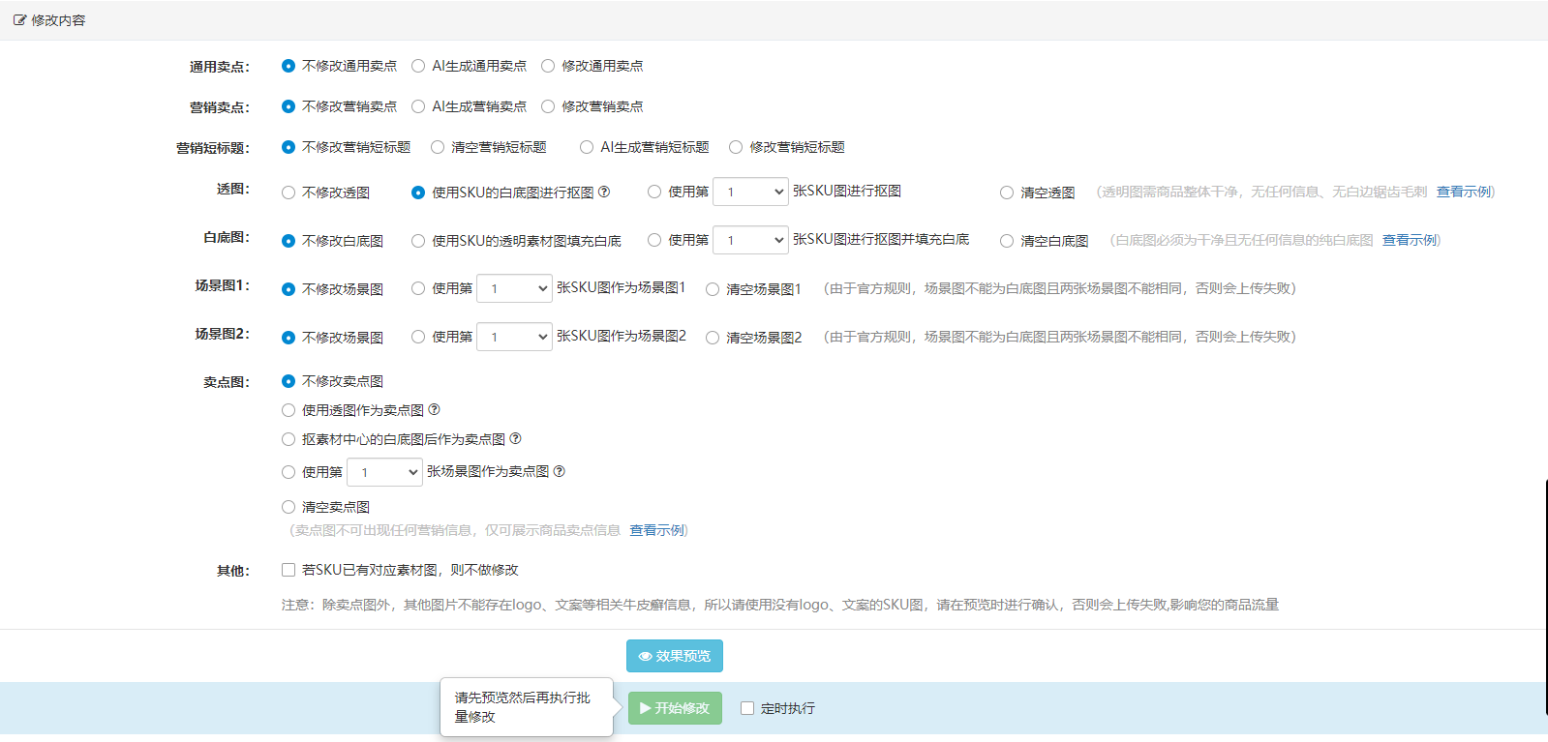Expand SKU number dropdown in 白底图 row

750,240
